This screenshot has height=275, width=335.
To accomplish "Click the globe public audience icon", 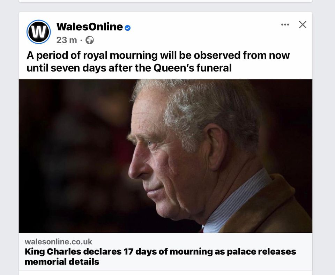I will click(x=90, y=40).
